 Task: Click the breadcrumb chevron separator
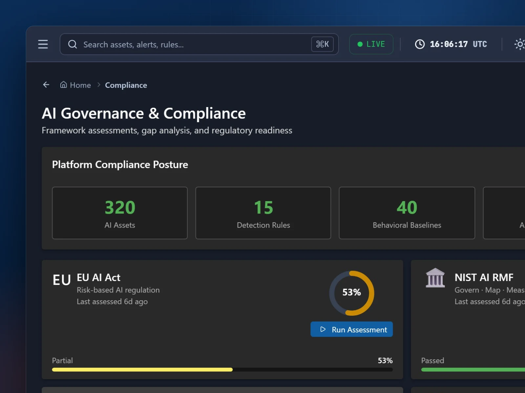tap(98, 85)
